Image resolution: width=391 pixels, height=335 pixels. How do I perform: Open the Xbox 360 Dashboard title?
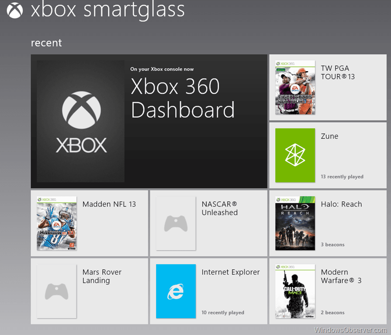coord(183,98)
